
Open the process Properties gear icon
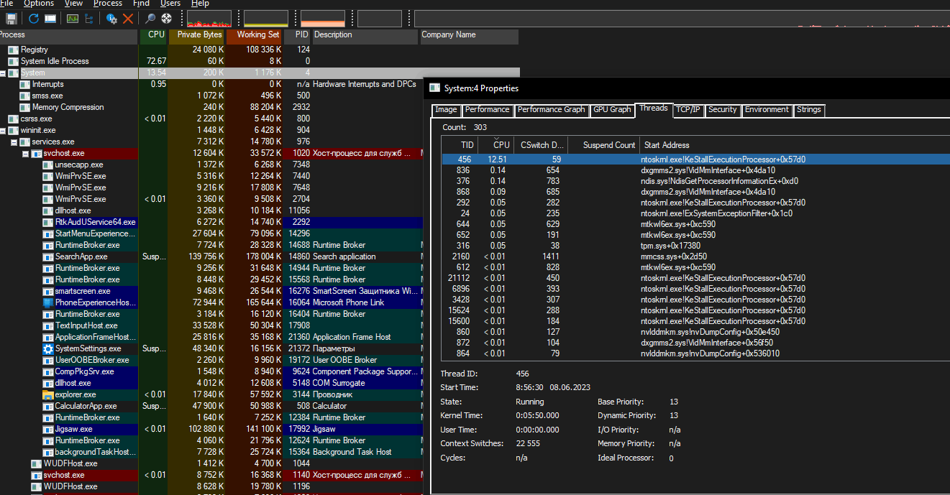pos(111,19)
